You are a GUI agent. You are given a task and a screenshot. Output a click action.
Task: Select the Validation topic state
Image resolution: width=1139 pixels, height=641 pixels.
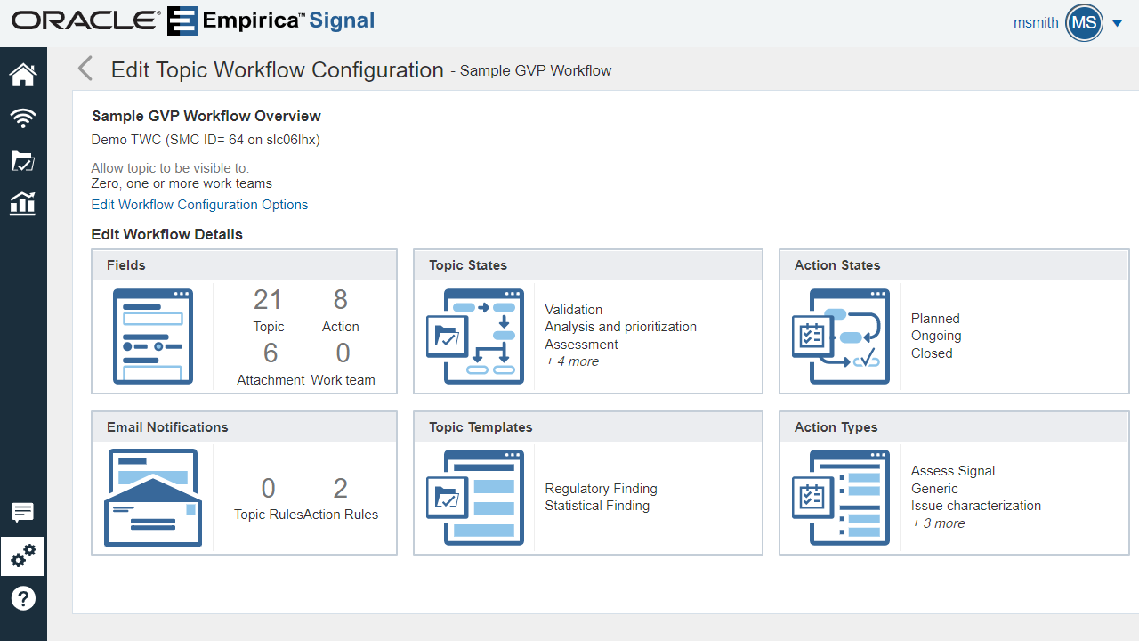click(574, 310)
